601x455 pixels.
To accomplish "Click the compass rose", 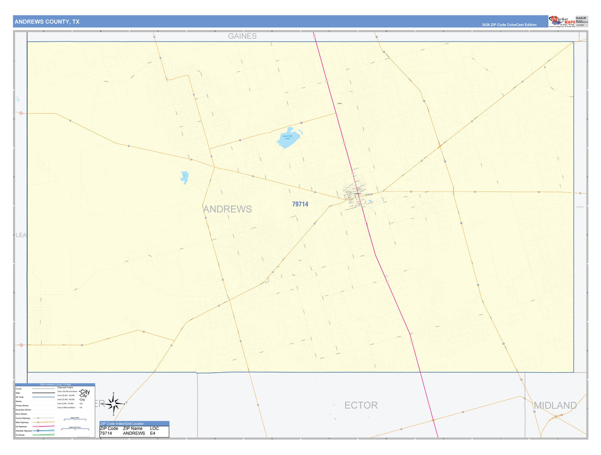I will click(x=114, y=403).
